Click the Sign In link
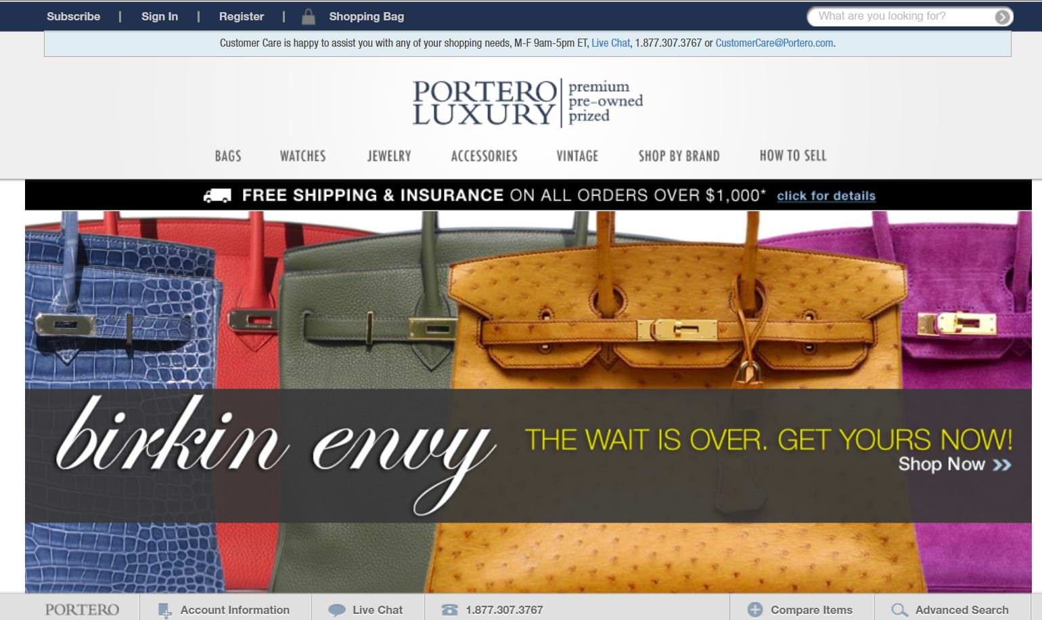 (x=160, y=17)
